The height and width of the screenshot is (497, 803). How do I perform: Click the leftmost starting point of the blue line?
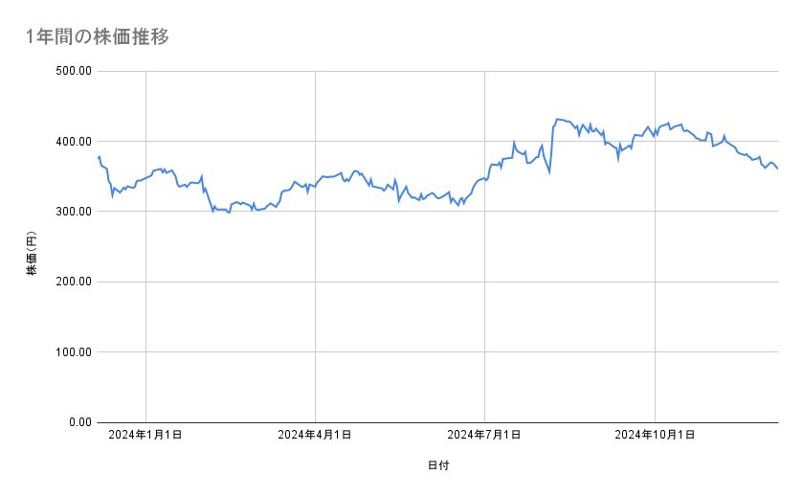pyautogui.click(x=99, y=158)
